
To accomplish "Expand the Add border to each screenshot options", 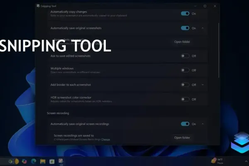I will pyautogui.click(x=203, y=85).
